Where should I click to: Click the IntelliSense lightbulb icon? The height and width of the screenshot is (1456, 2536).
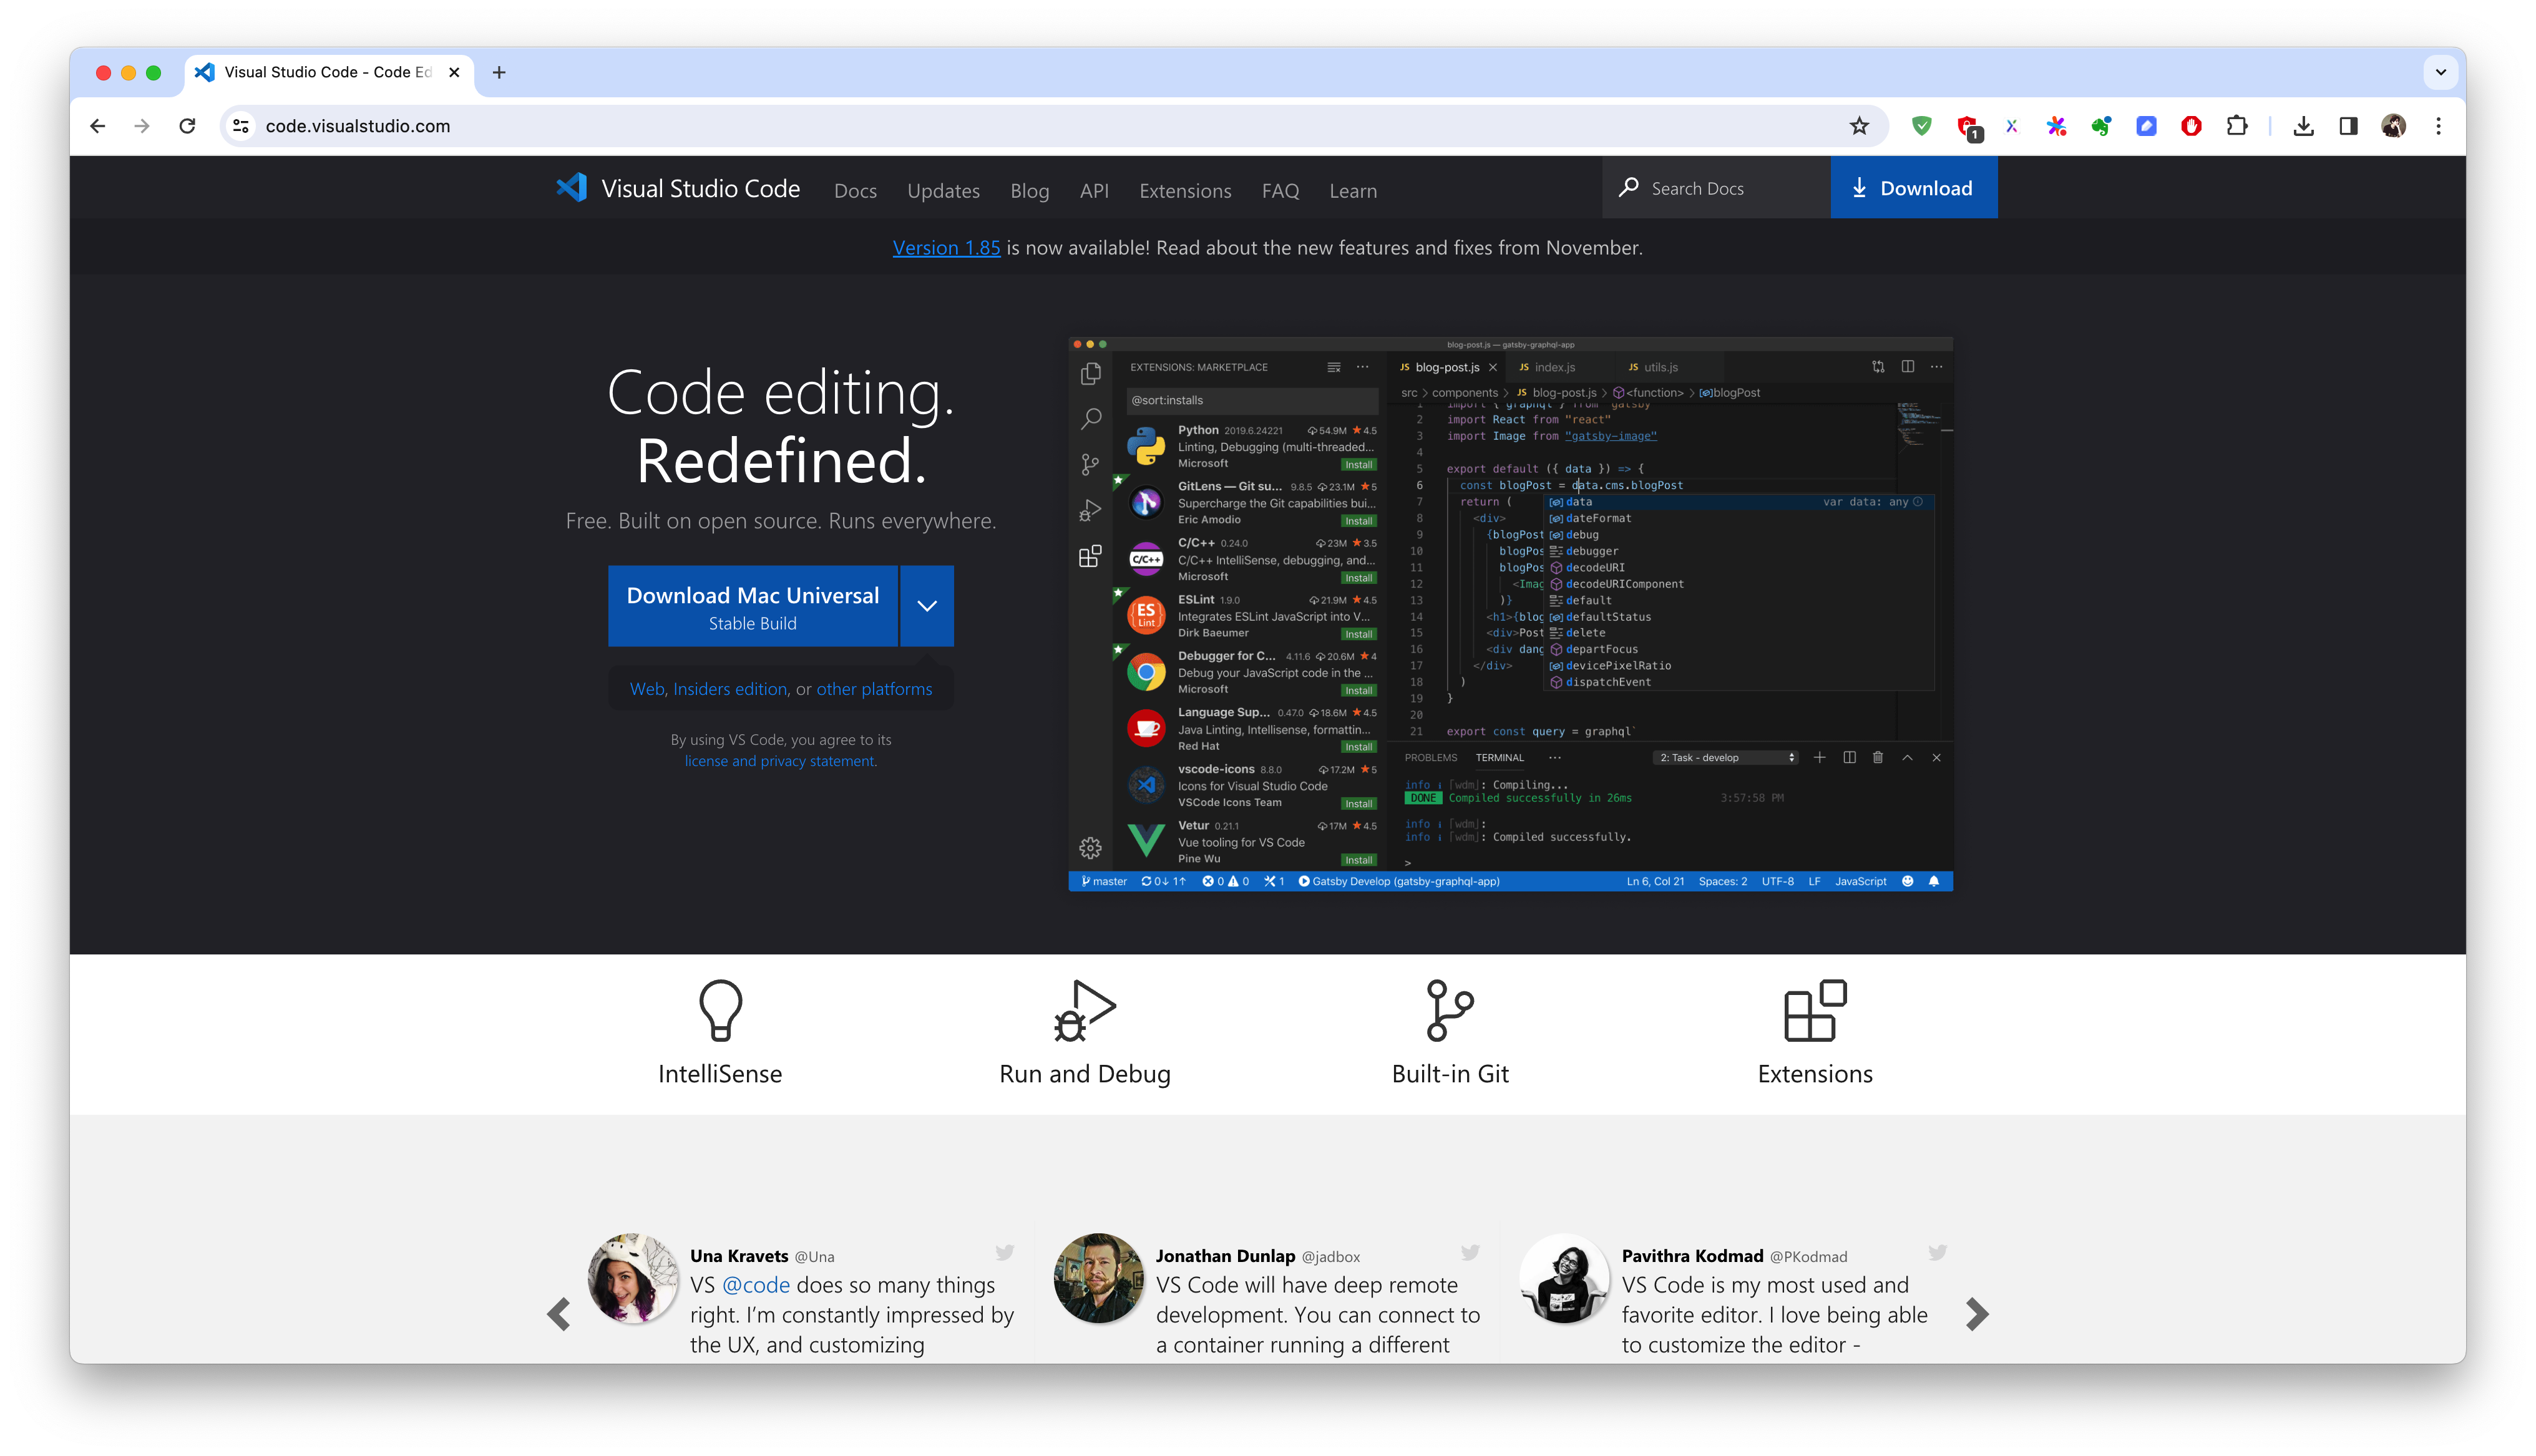pos(720,1010)
